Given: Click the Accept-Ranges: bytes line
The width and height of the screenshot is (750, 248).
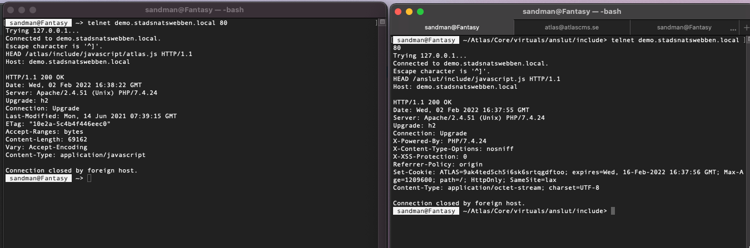Looking at the screenshot, I should (x=44, y=131).
